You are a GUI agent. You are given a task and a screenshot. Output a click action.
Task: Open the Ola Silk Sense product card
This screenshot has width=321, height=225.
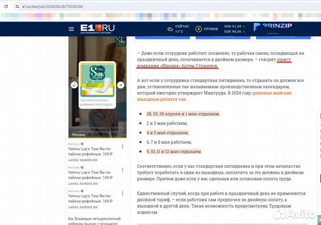[x=97, y=85]
